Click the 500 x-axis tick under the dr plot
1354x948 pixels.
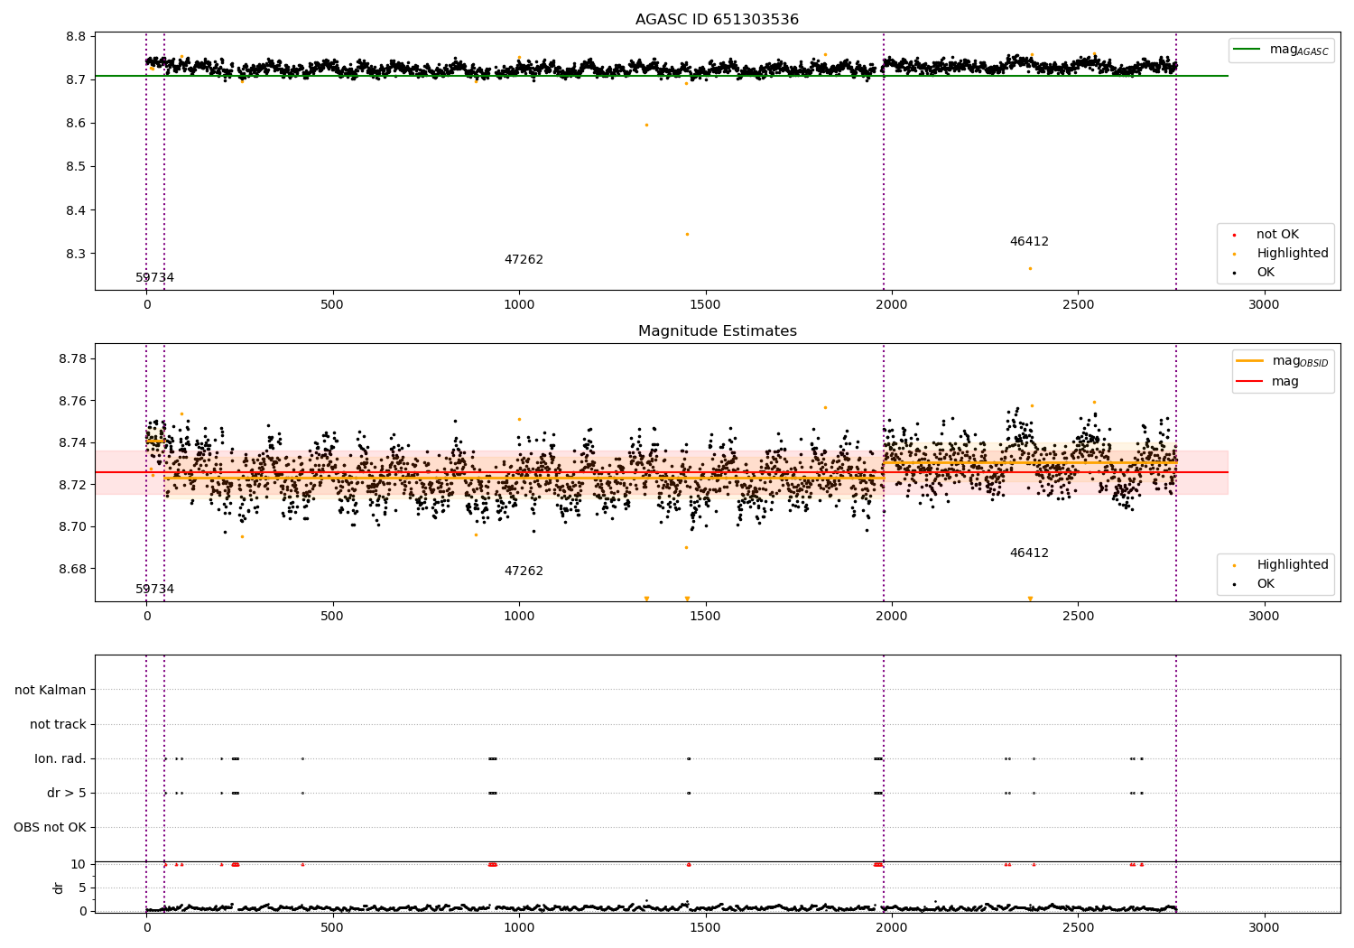pos(332,928)
